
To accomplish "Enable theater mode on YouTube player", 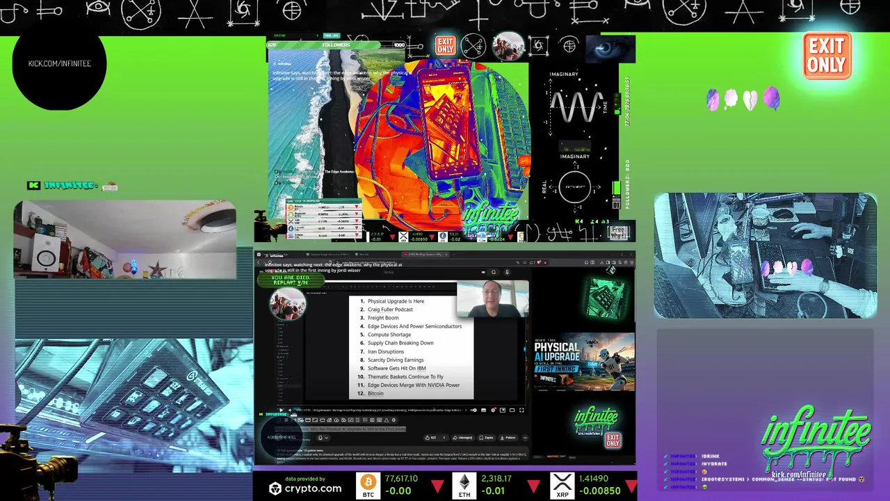I will coord(512,410).
